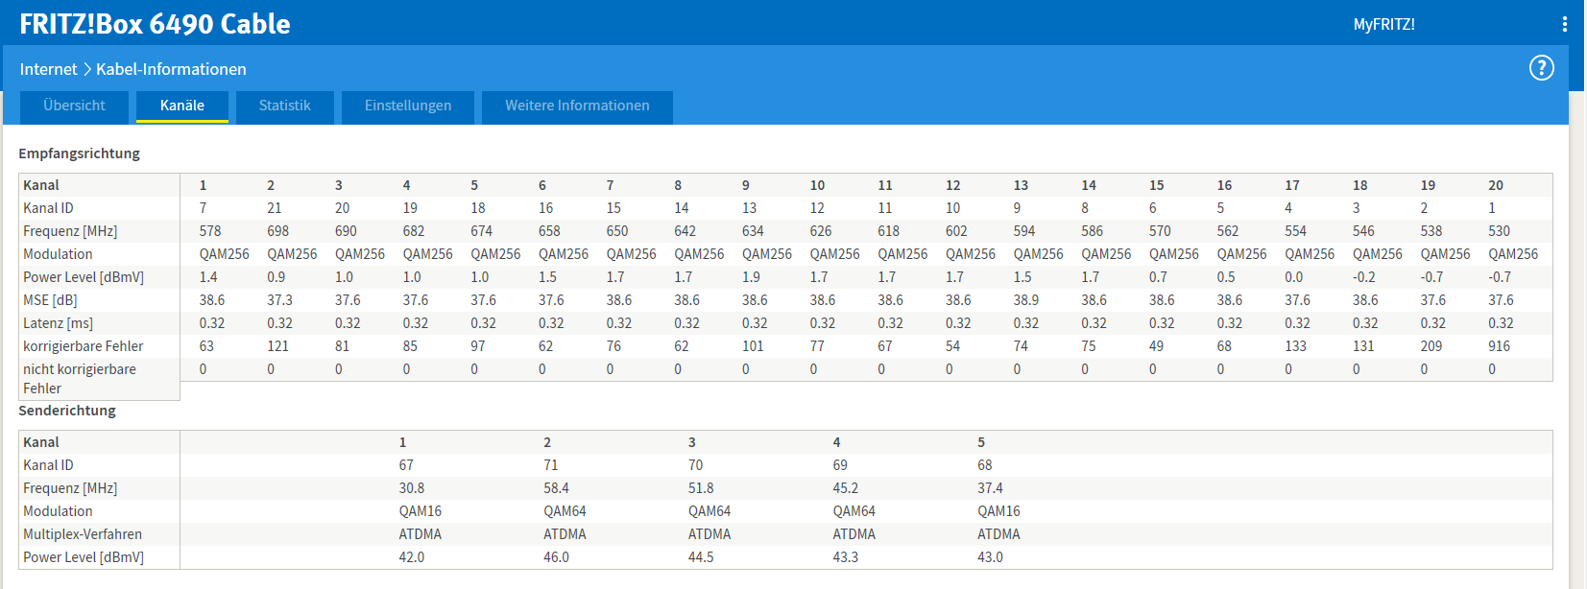Click upstream Kanal ID 67 cell

pos(406,465)
